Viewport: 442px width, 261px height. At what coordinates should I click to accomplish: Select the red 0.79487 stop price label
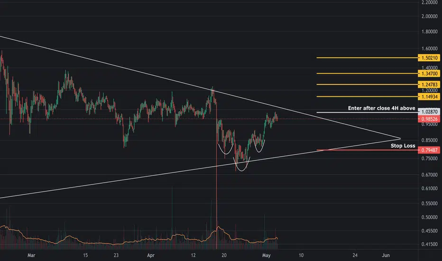[429, 150]
